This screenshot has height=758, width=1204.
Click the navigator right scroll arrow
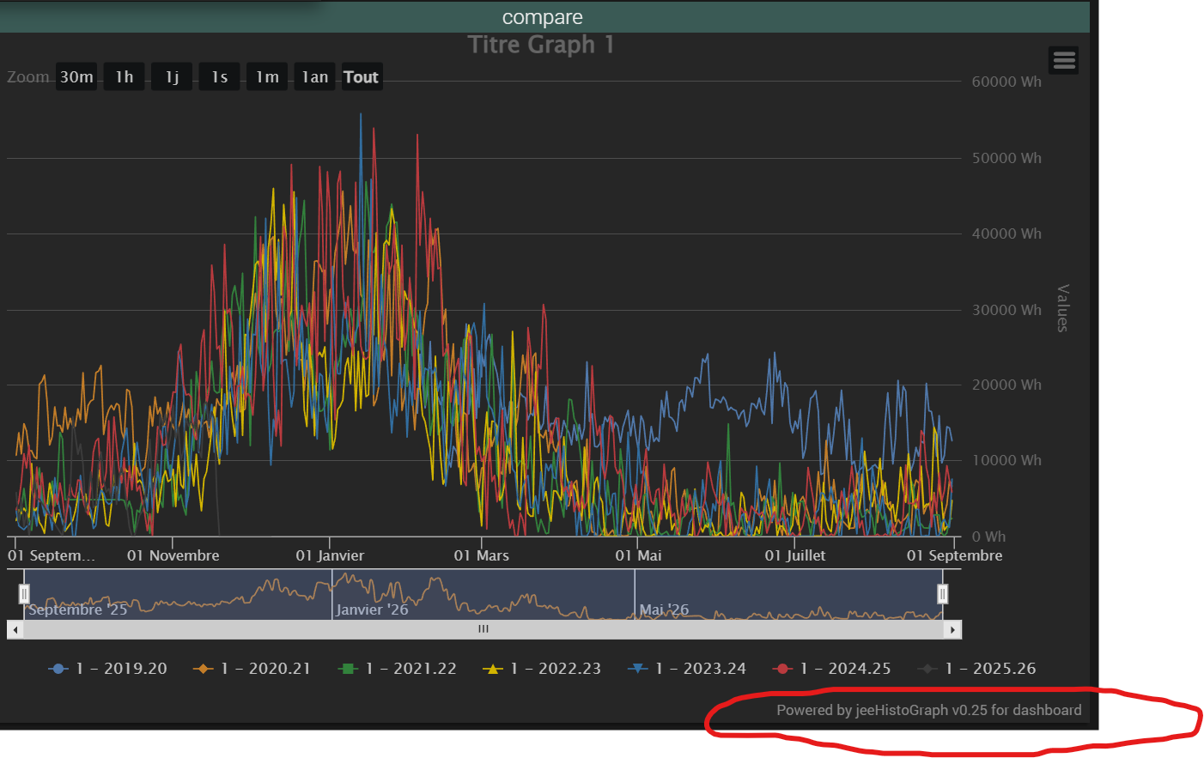pos(952,630)
